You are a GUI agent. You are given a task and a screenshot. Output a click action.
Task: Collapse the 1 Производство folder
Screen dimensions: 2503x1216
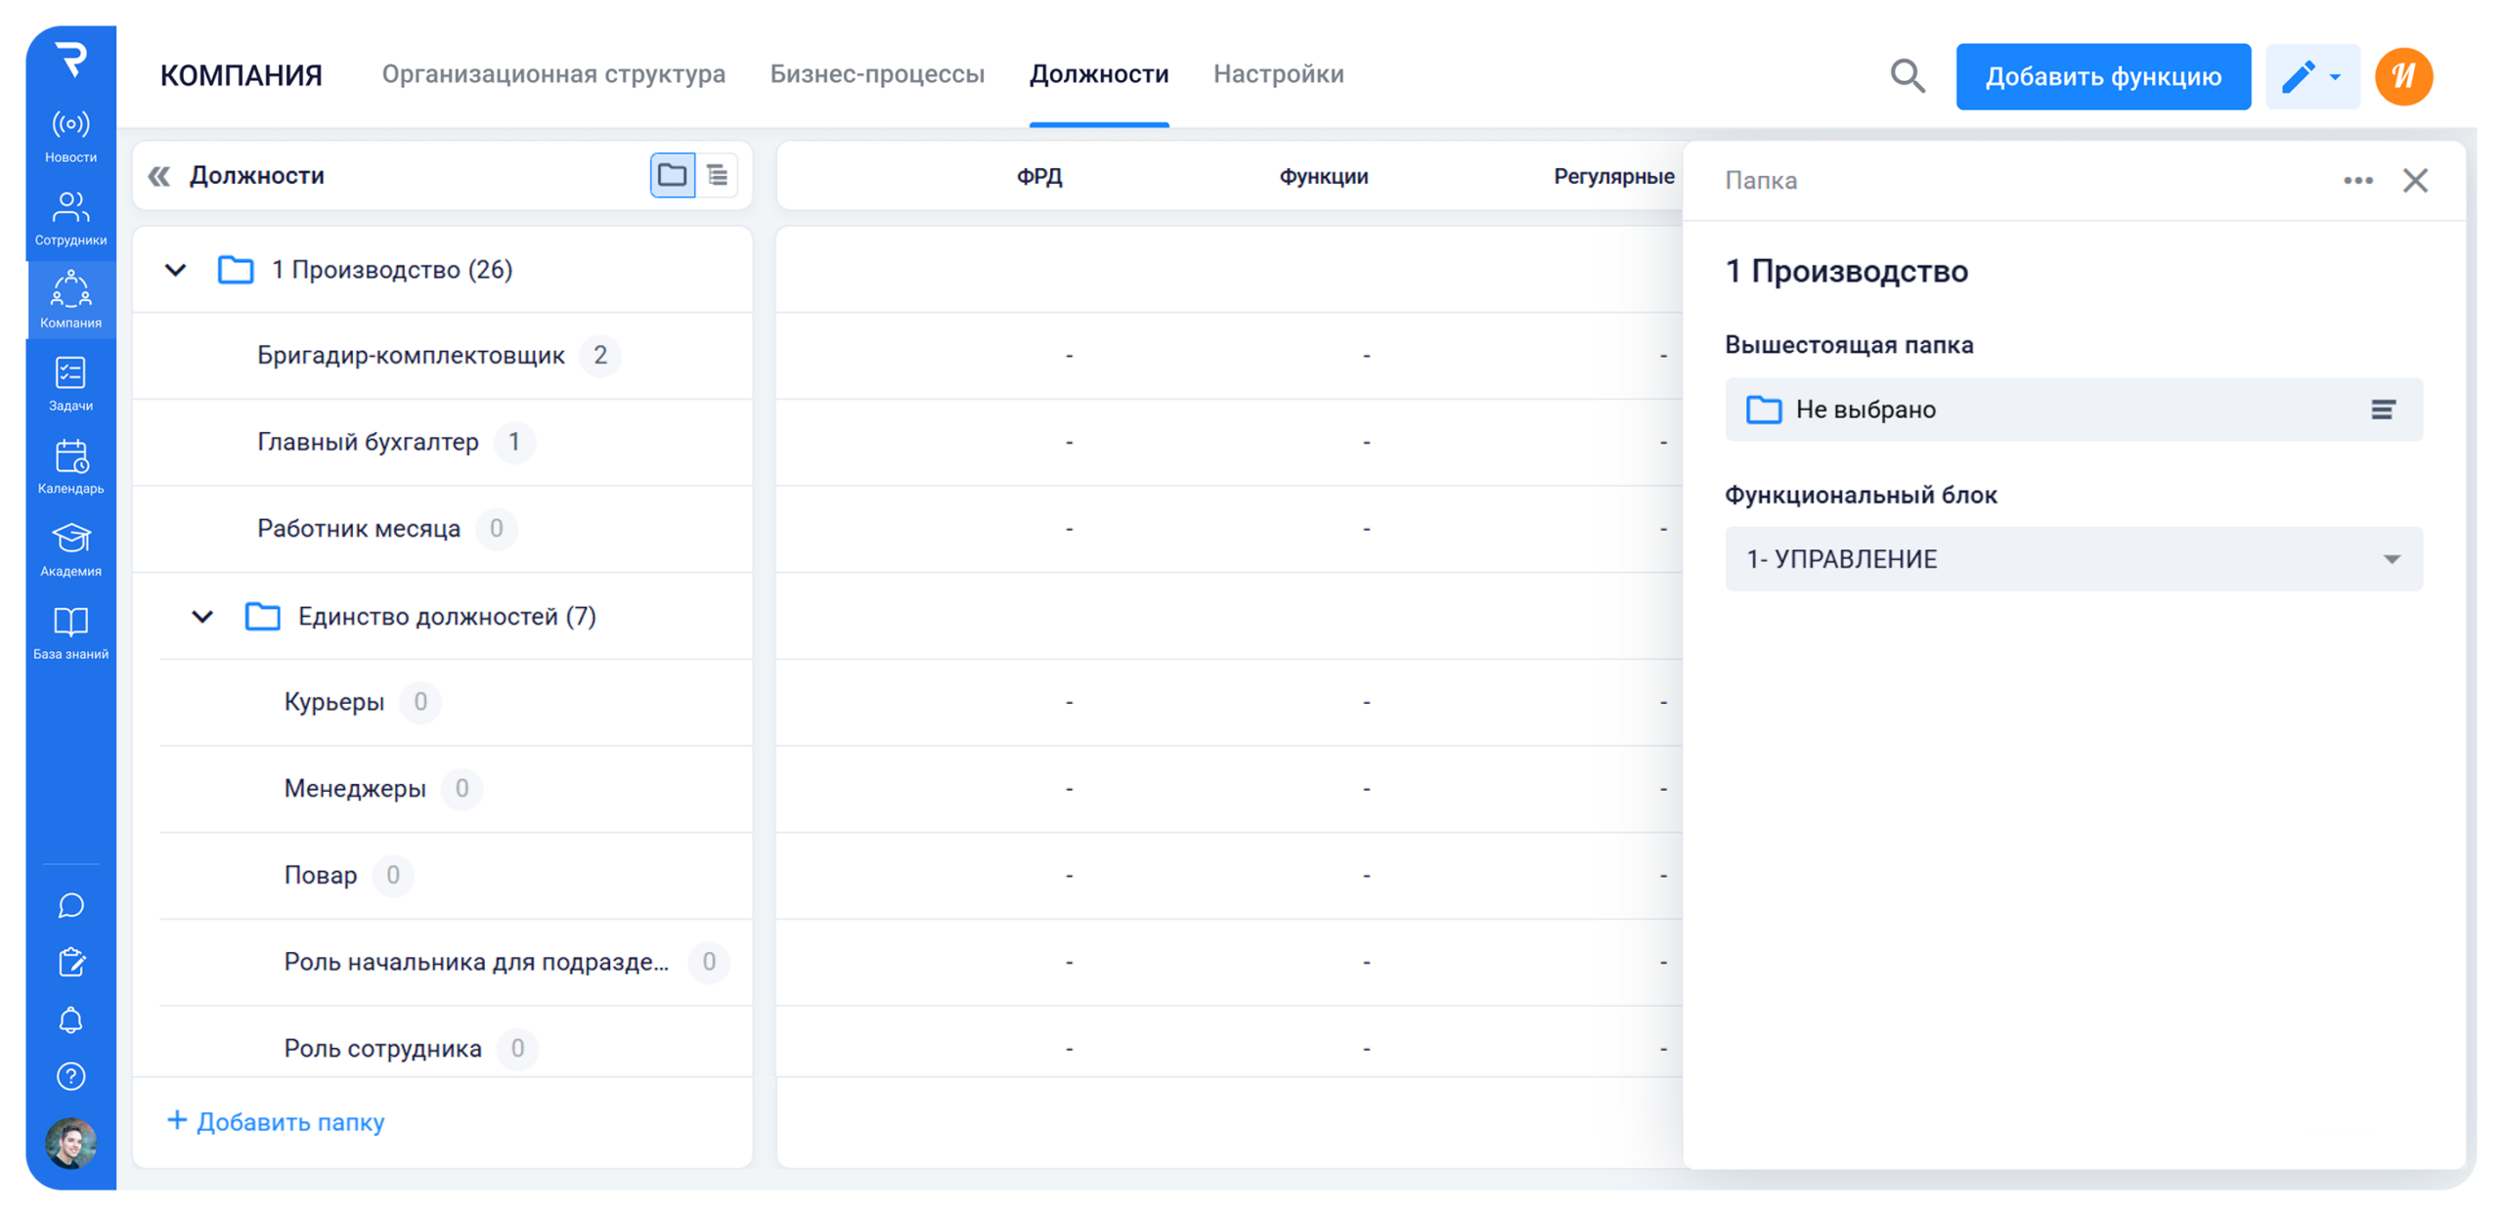tap(176, 270)
